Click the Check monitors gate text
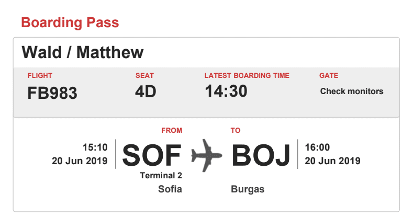The image size is (414, 217). coord(352,91)
